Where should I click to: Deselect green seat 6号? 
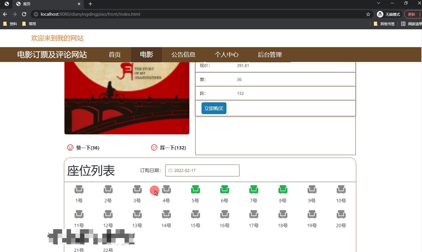224,189
